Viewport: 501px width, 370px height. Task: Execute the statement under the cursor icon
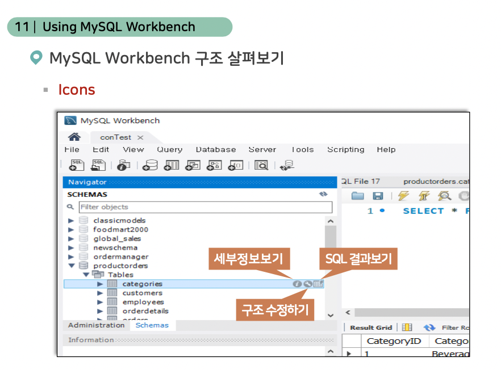tap(424, 195)
